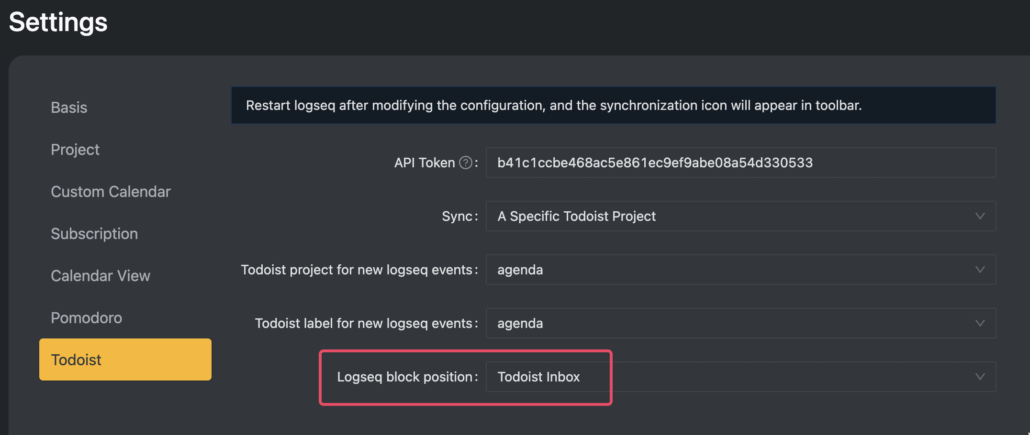Select the Subscription settings tab
The image size is (1030, 435).
(94, 234)
